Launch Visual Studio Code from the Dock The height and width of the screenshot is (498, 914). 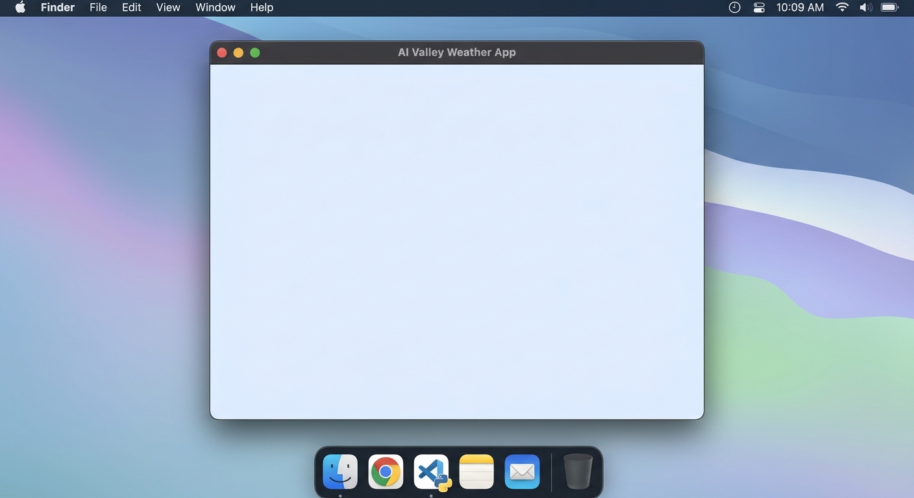click(x=431, y=471)
